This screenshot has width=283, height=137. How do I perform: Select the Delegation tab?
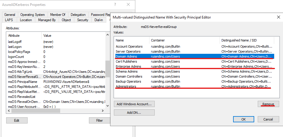coord(78,15)
